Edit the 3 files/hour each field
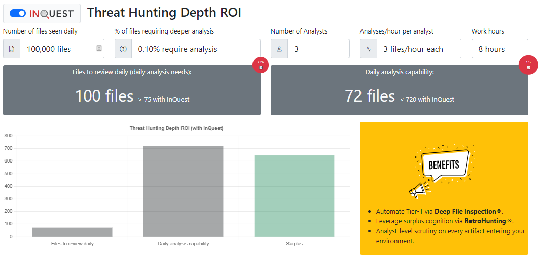The image size is (542, 260). tap(419, 49)
